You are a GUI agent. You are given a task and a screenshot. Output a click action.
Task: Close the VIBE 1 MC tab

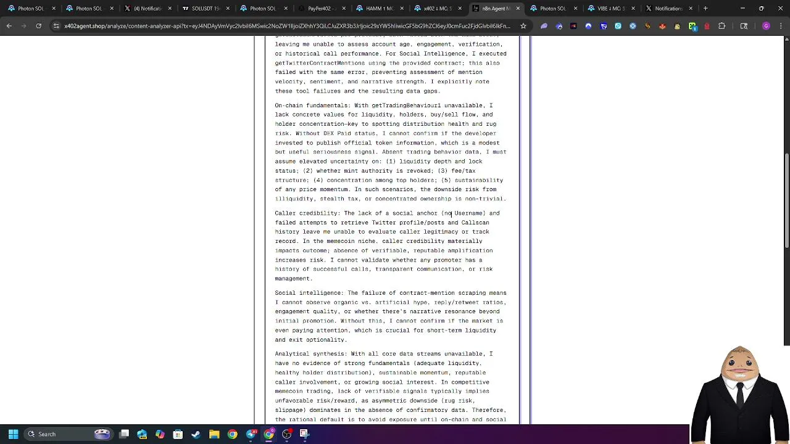pos(633,9)
